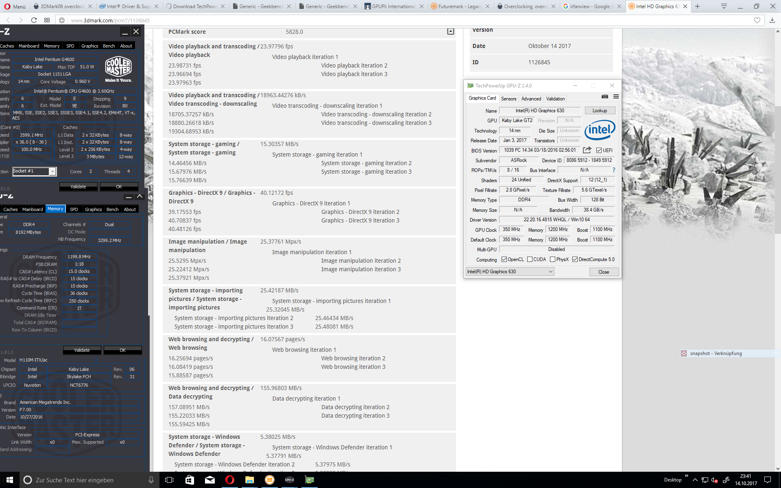Switch to CPU-Z in the taskbar
This screenshot has width=781, height=488.
pyautogui.click(x=290, y=480)
